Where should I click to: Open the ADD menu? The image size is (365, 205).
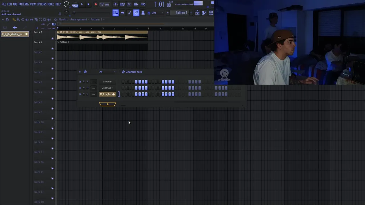coord(15,4)
